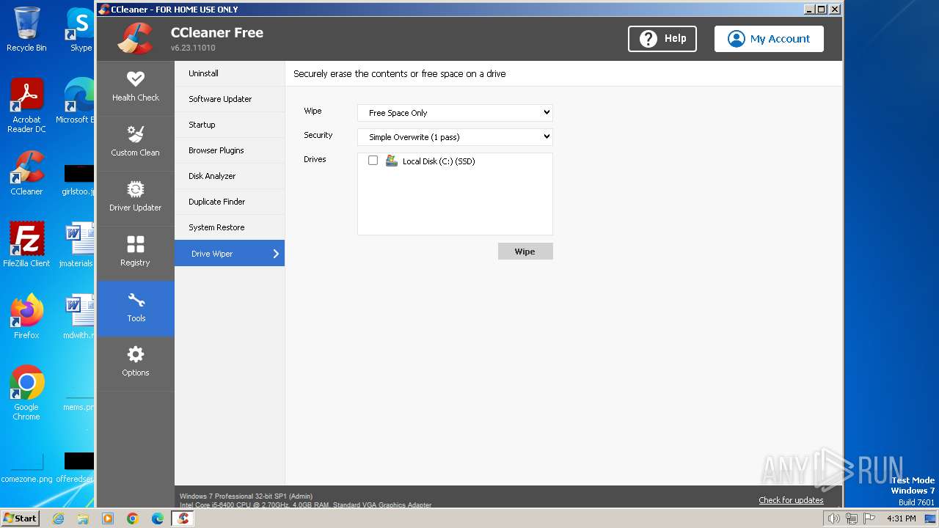Select Startup tool
Image resolution: width=939 pixels, height=528 pixels.
230,125
